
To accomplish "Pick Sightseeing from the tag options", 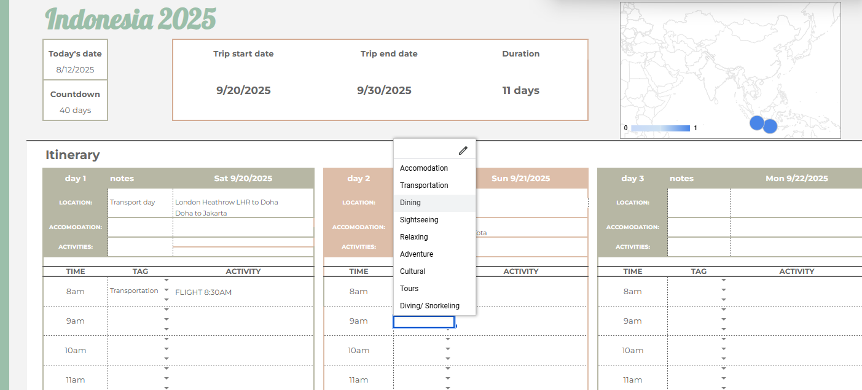I will coord(418,220).
